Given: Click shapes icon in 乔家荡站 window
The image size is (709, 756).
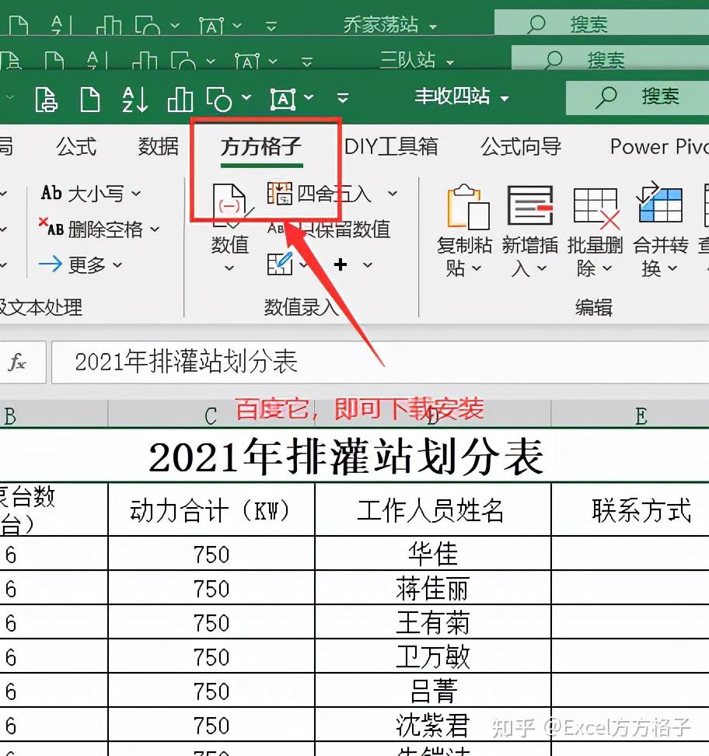Looking at the screenshot, I should 147,25.
